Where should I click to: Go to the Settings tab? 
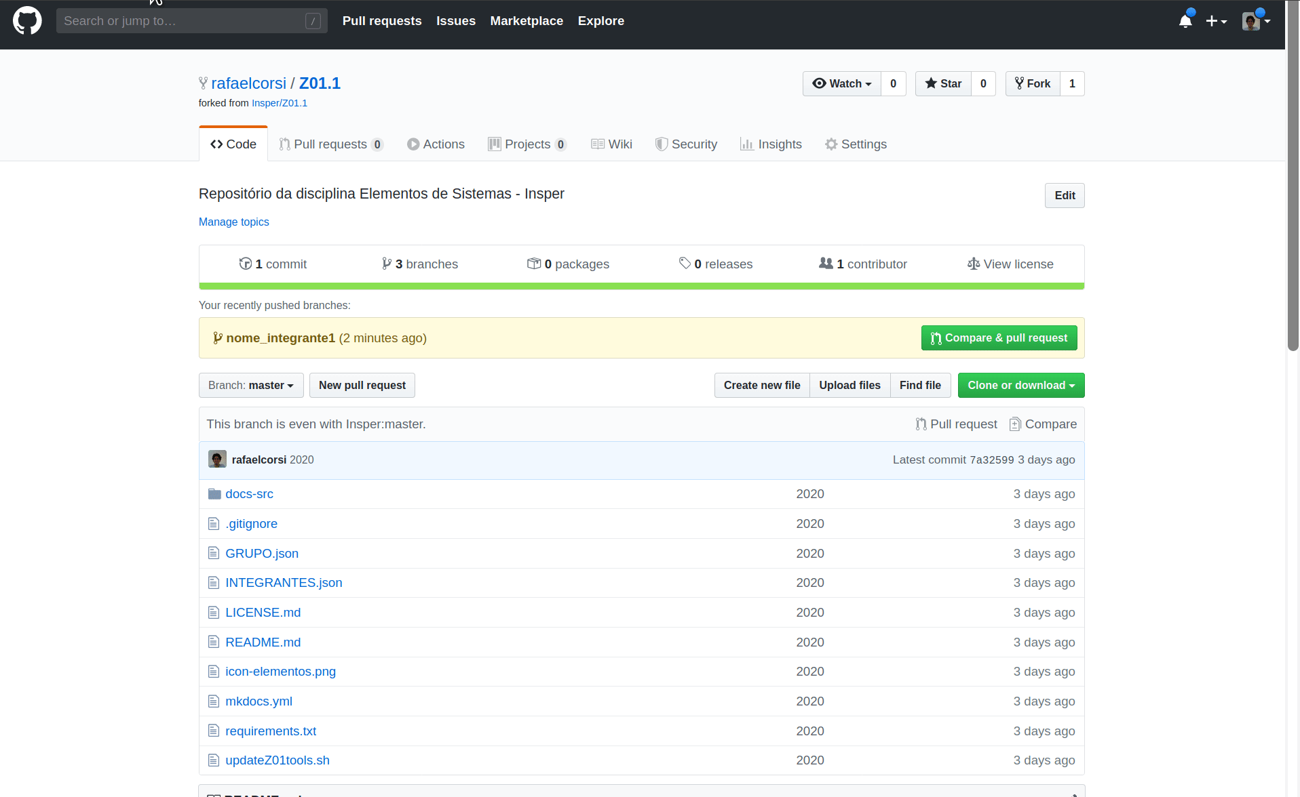coord(856,144)
